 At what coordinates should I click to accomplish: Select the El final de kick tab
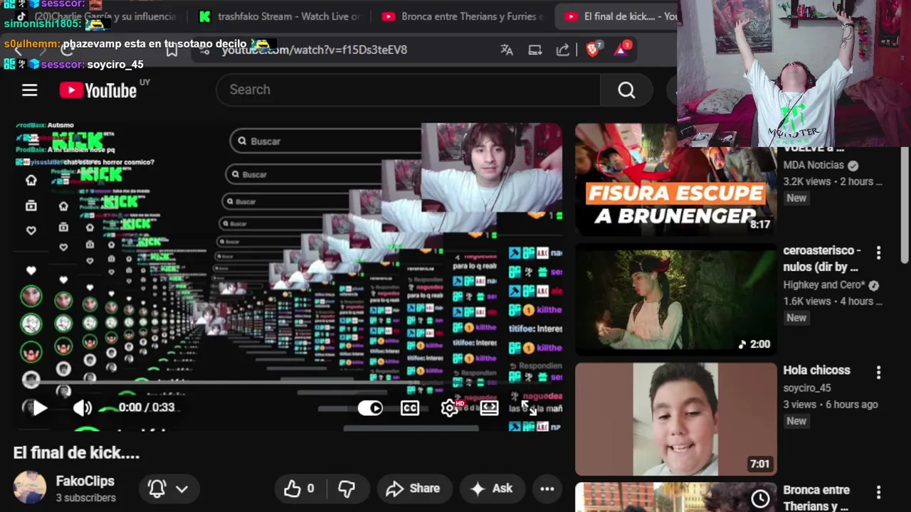click(x=621, y=16)
